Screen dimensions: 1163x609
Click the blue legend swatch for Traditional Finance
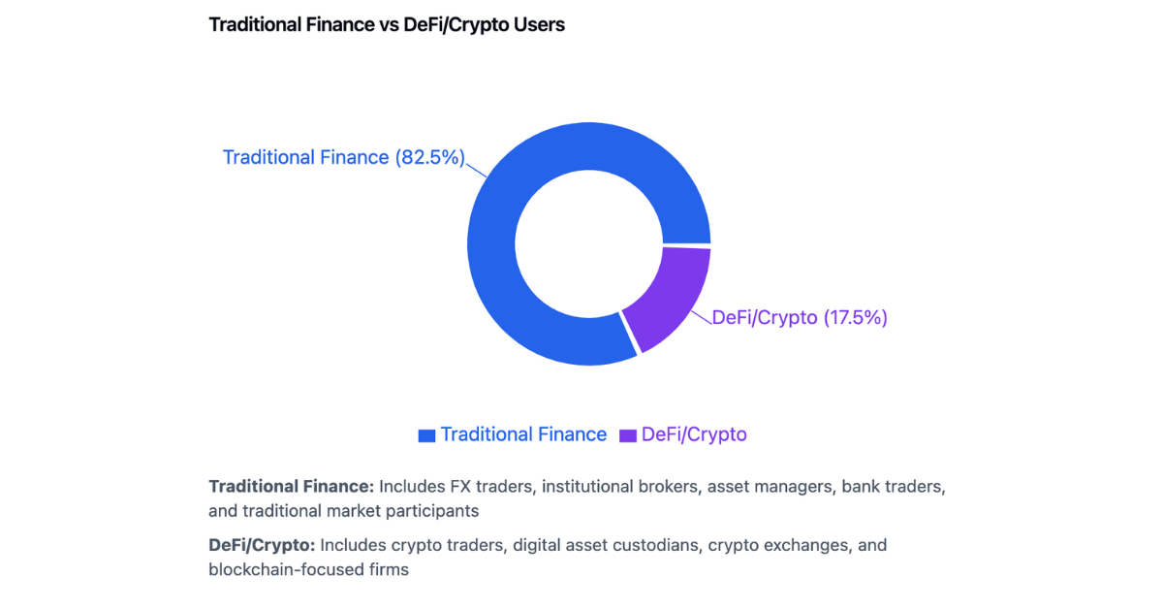(426, 435)
